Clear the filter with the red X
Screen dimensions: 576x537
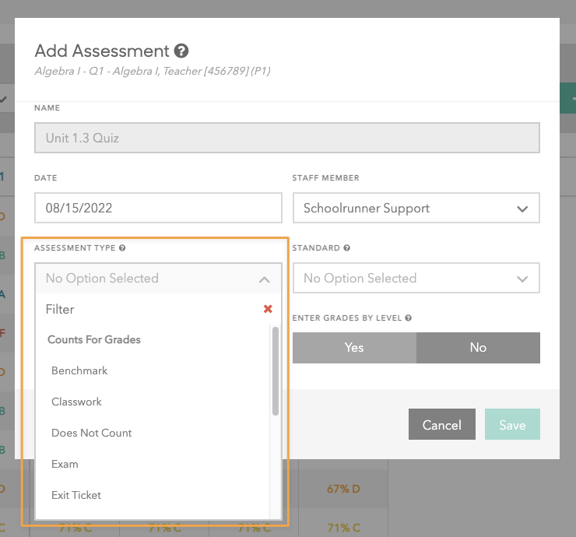[x=268, y=309]
